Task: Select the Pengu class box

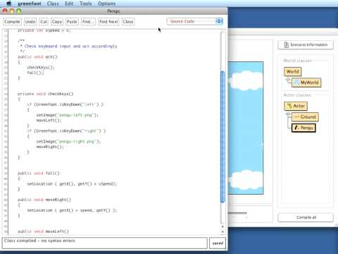Action: click(303, 128)
